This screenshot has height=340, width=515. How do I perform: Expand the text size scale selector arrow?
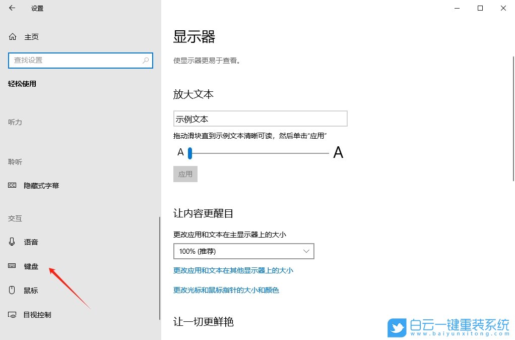(x=306, y=251)
